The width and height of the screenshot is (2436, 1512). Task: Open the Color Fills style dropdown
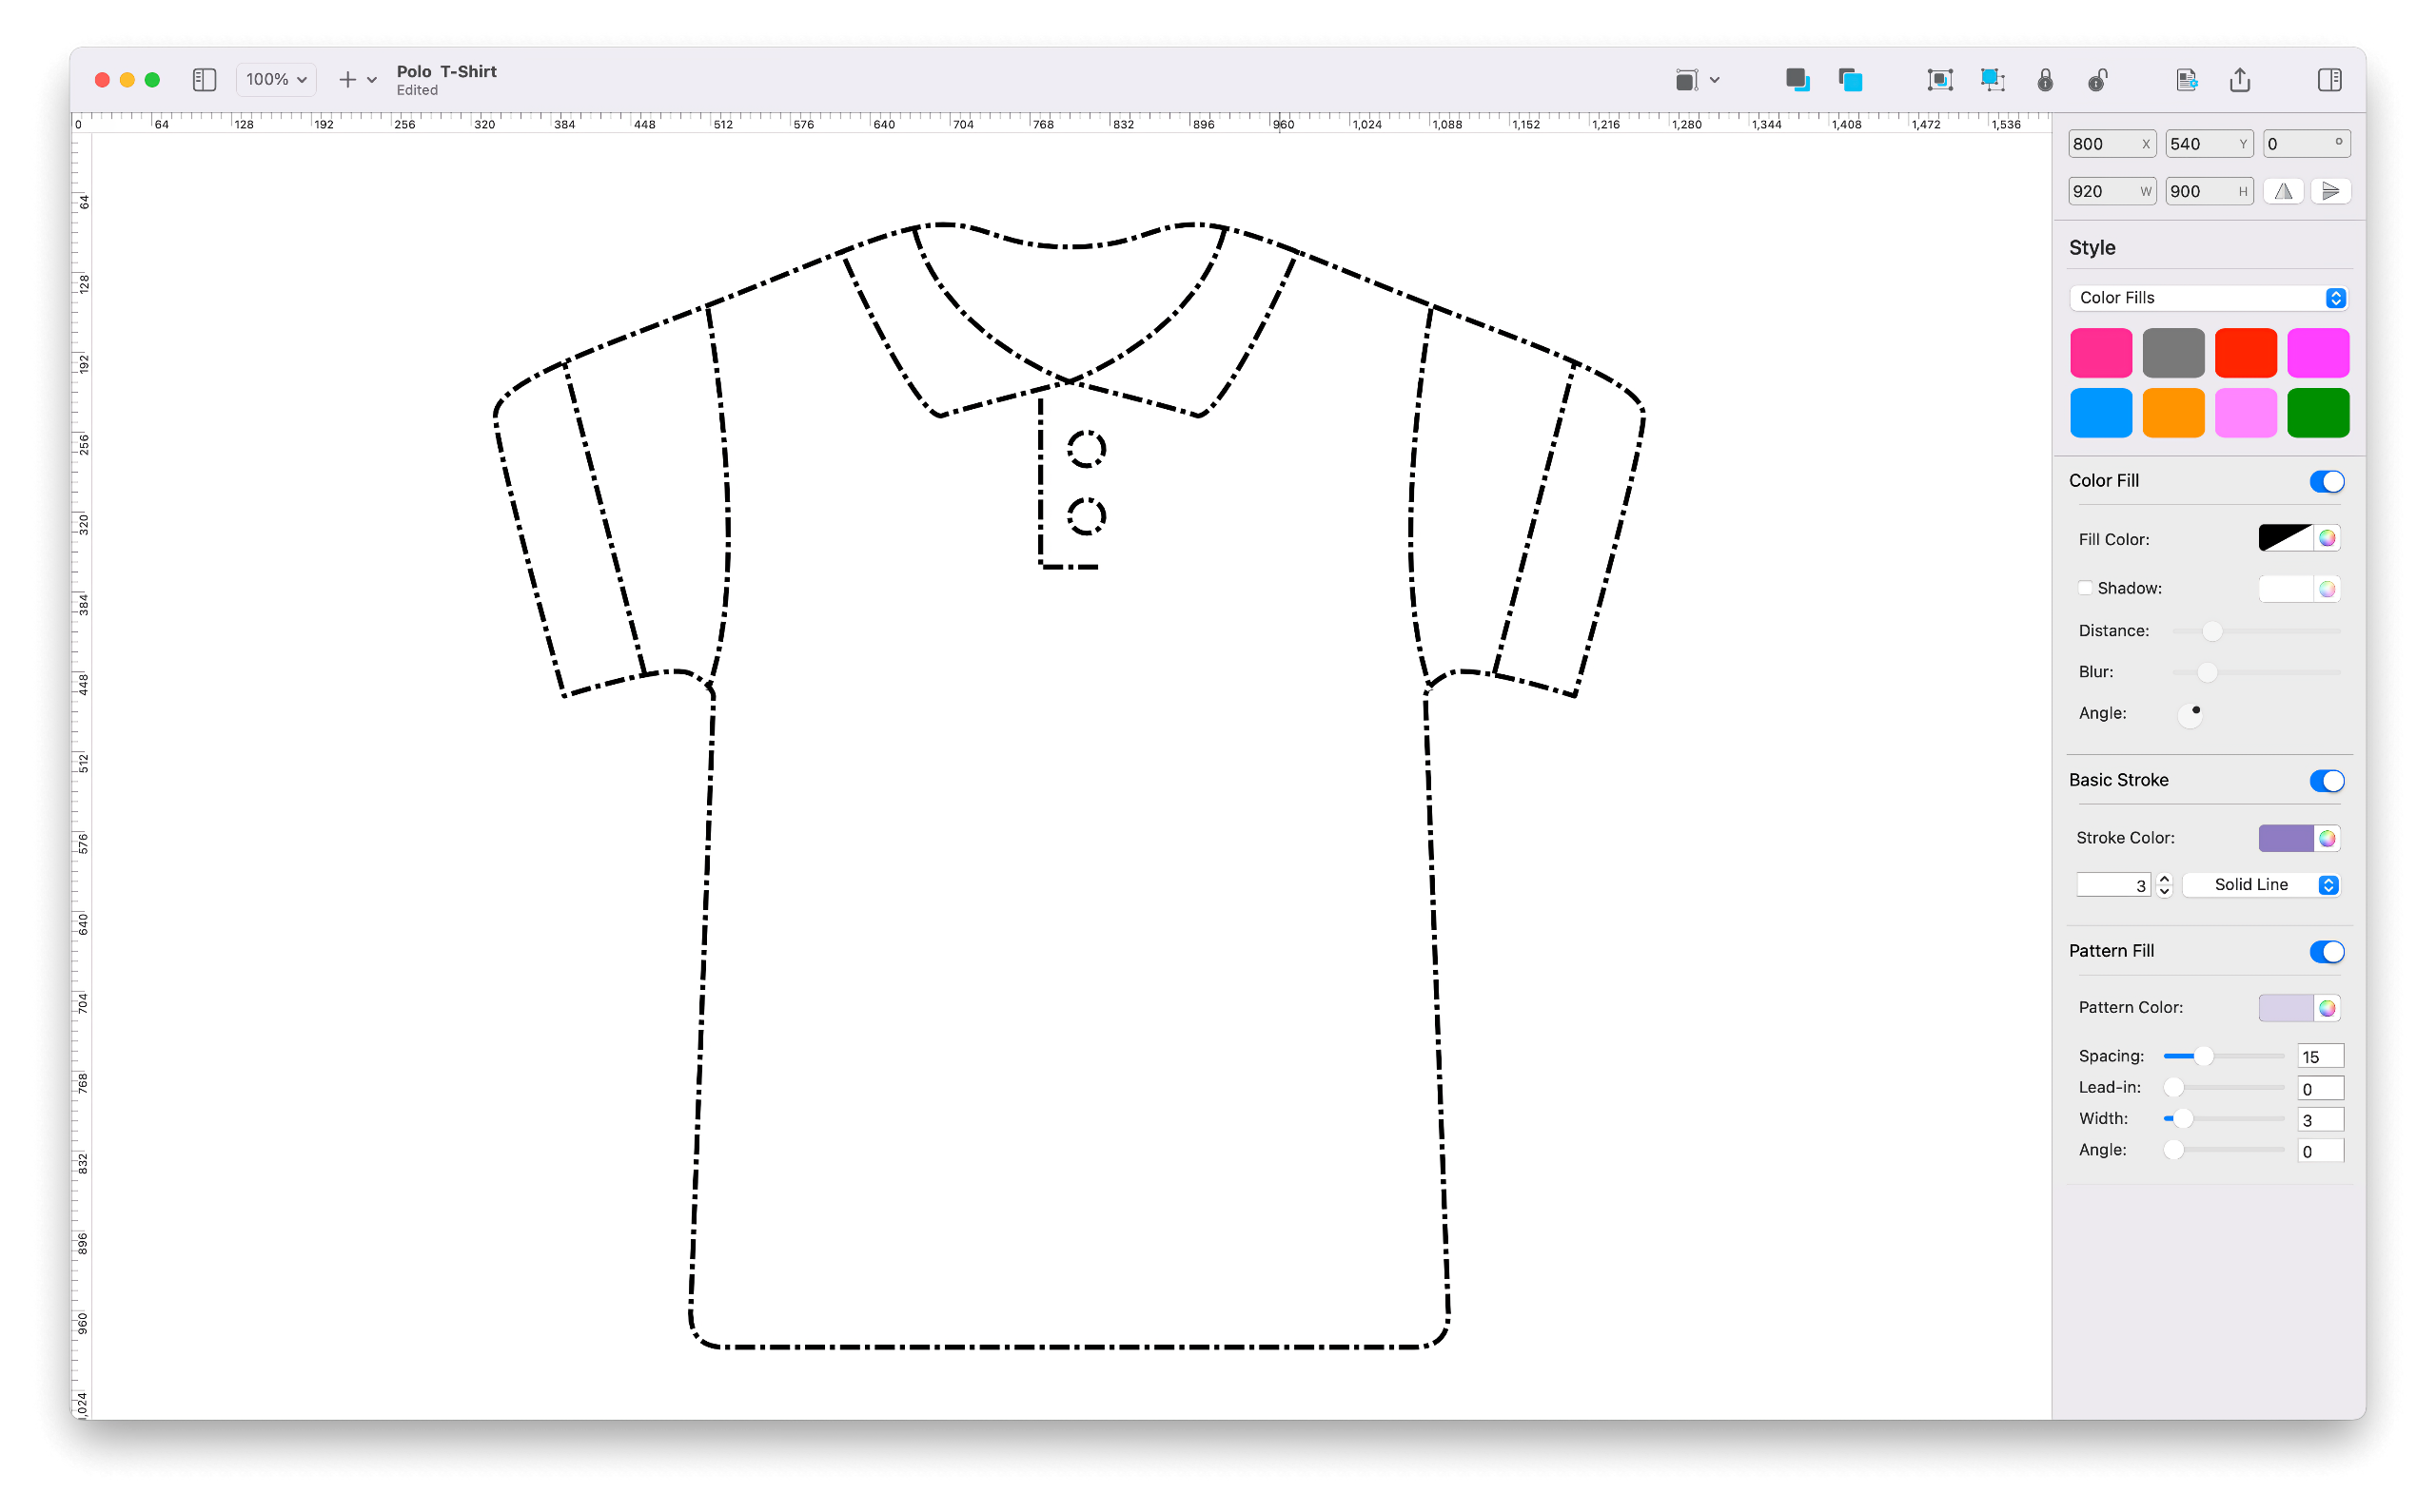(x=2209, y=298)
